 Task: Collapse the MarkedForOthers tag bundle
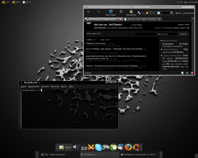[x=161, y=41]
